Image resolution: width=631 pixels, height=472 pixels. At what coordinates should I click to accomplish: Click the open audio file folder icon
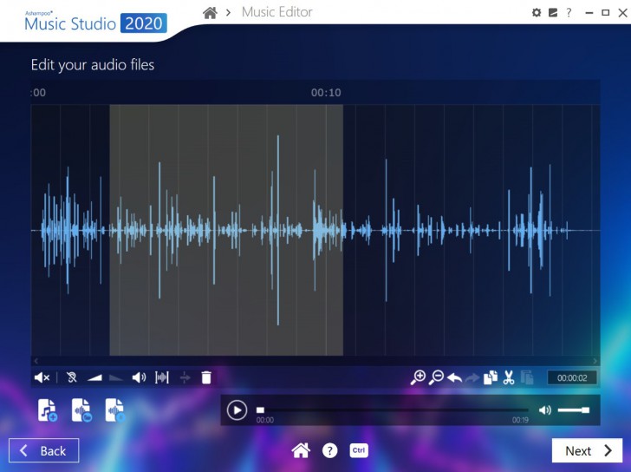(81, 410)
